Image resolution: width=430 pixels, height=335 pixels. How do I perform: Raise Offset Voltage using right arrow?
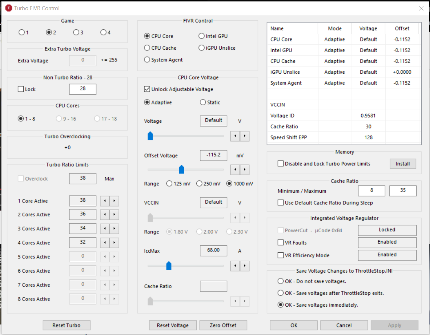[x=245, y=169]
